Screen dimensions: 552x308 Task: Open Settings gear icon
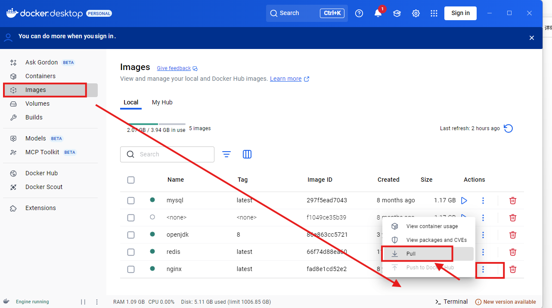click(416, 13)
